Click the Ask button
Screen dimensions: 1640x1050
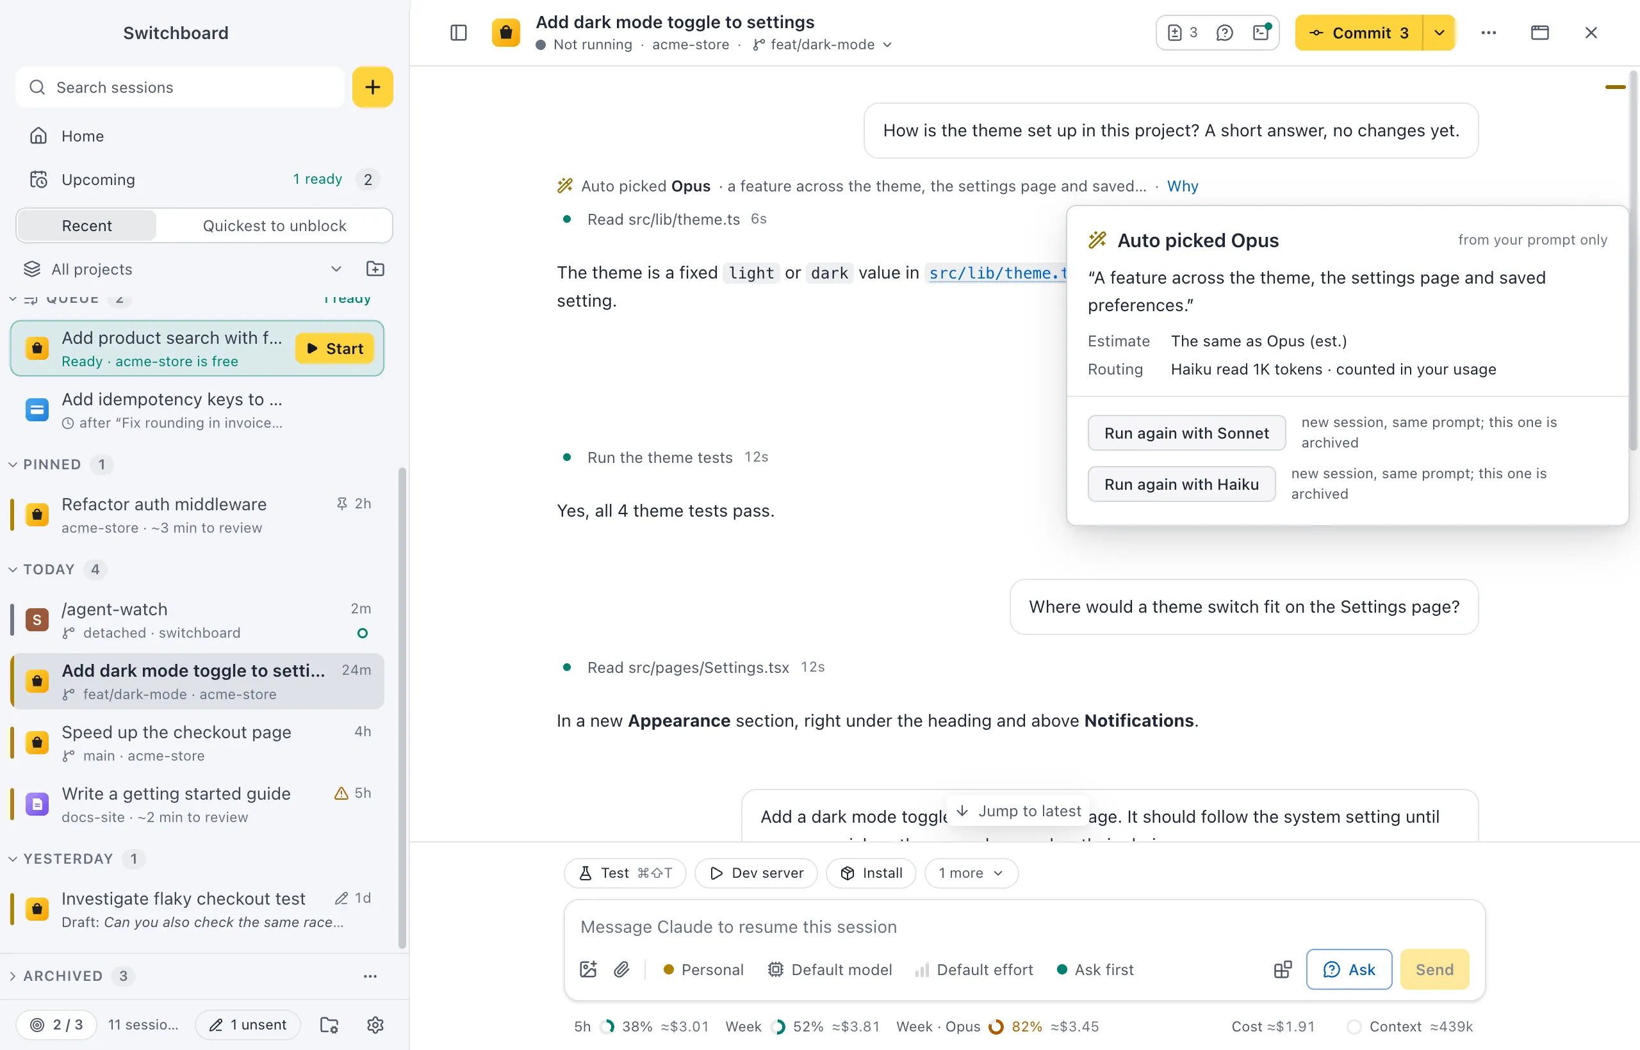[x=1349, y=969]
